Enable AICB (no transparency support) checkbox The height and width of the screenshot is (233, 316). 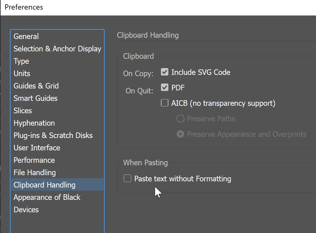tap(165, 103)
